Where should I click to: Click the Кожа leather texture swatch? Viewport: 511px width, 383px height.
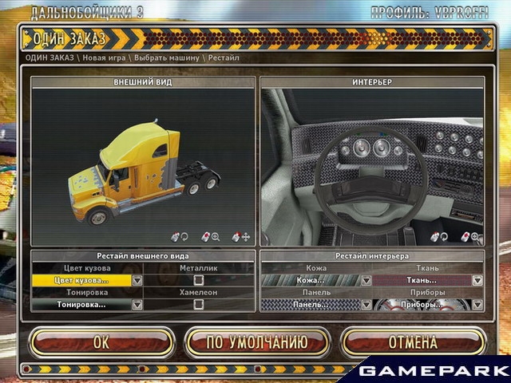click(311, 280)
